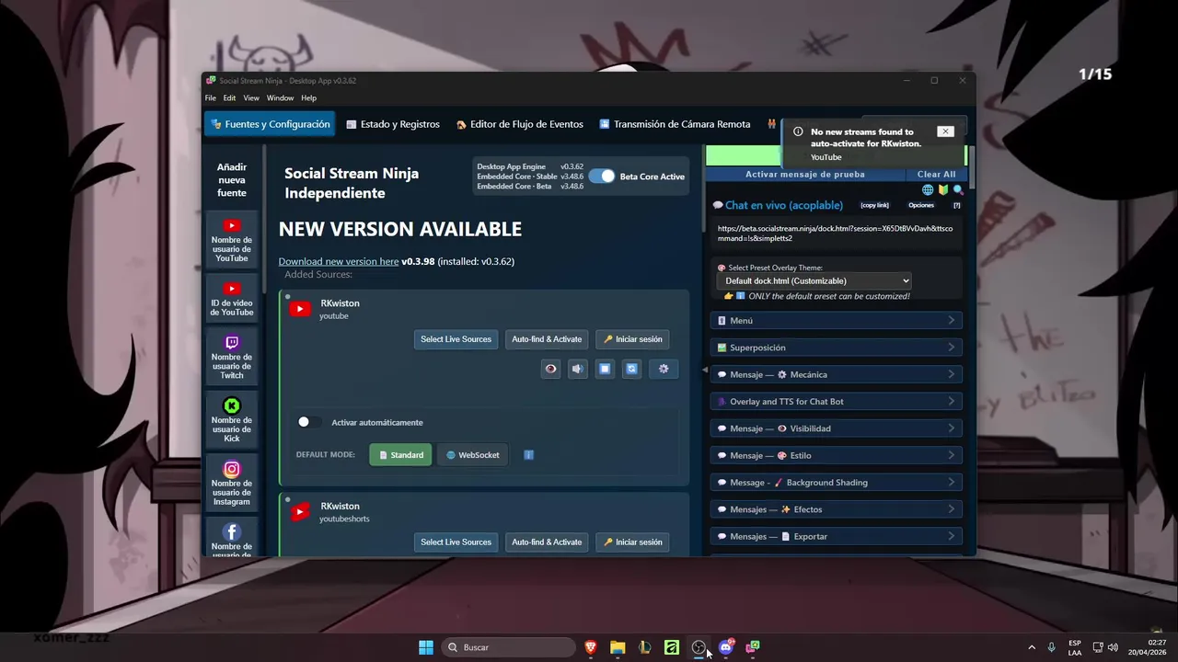Open File Explorer from the taskbar

coord(618,647)
